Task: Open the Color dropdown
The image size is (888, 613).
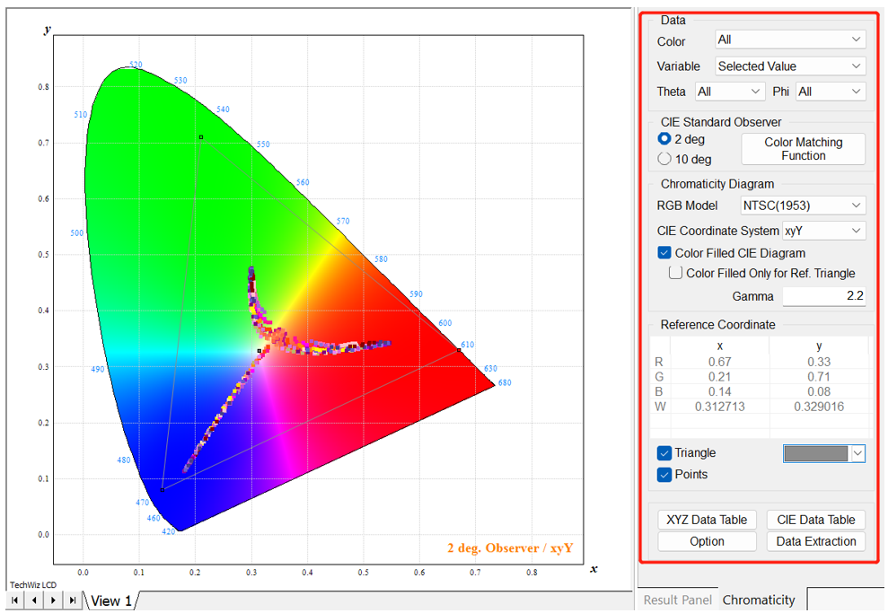Action: pos(790,39)
